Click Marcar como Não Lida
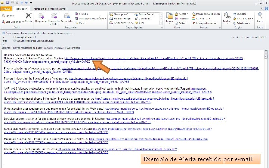This screenshot has width=269, height=168. [x=206, y=14]
